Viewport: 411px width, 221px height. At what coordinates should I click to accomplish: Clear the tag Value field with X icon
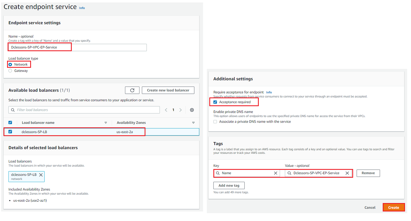point(348,173)
